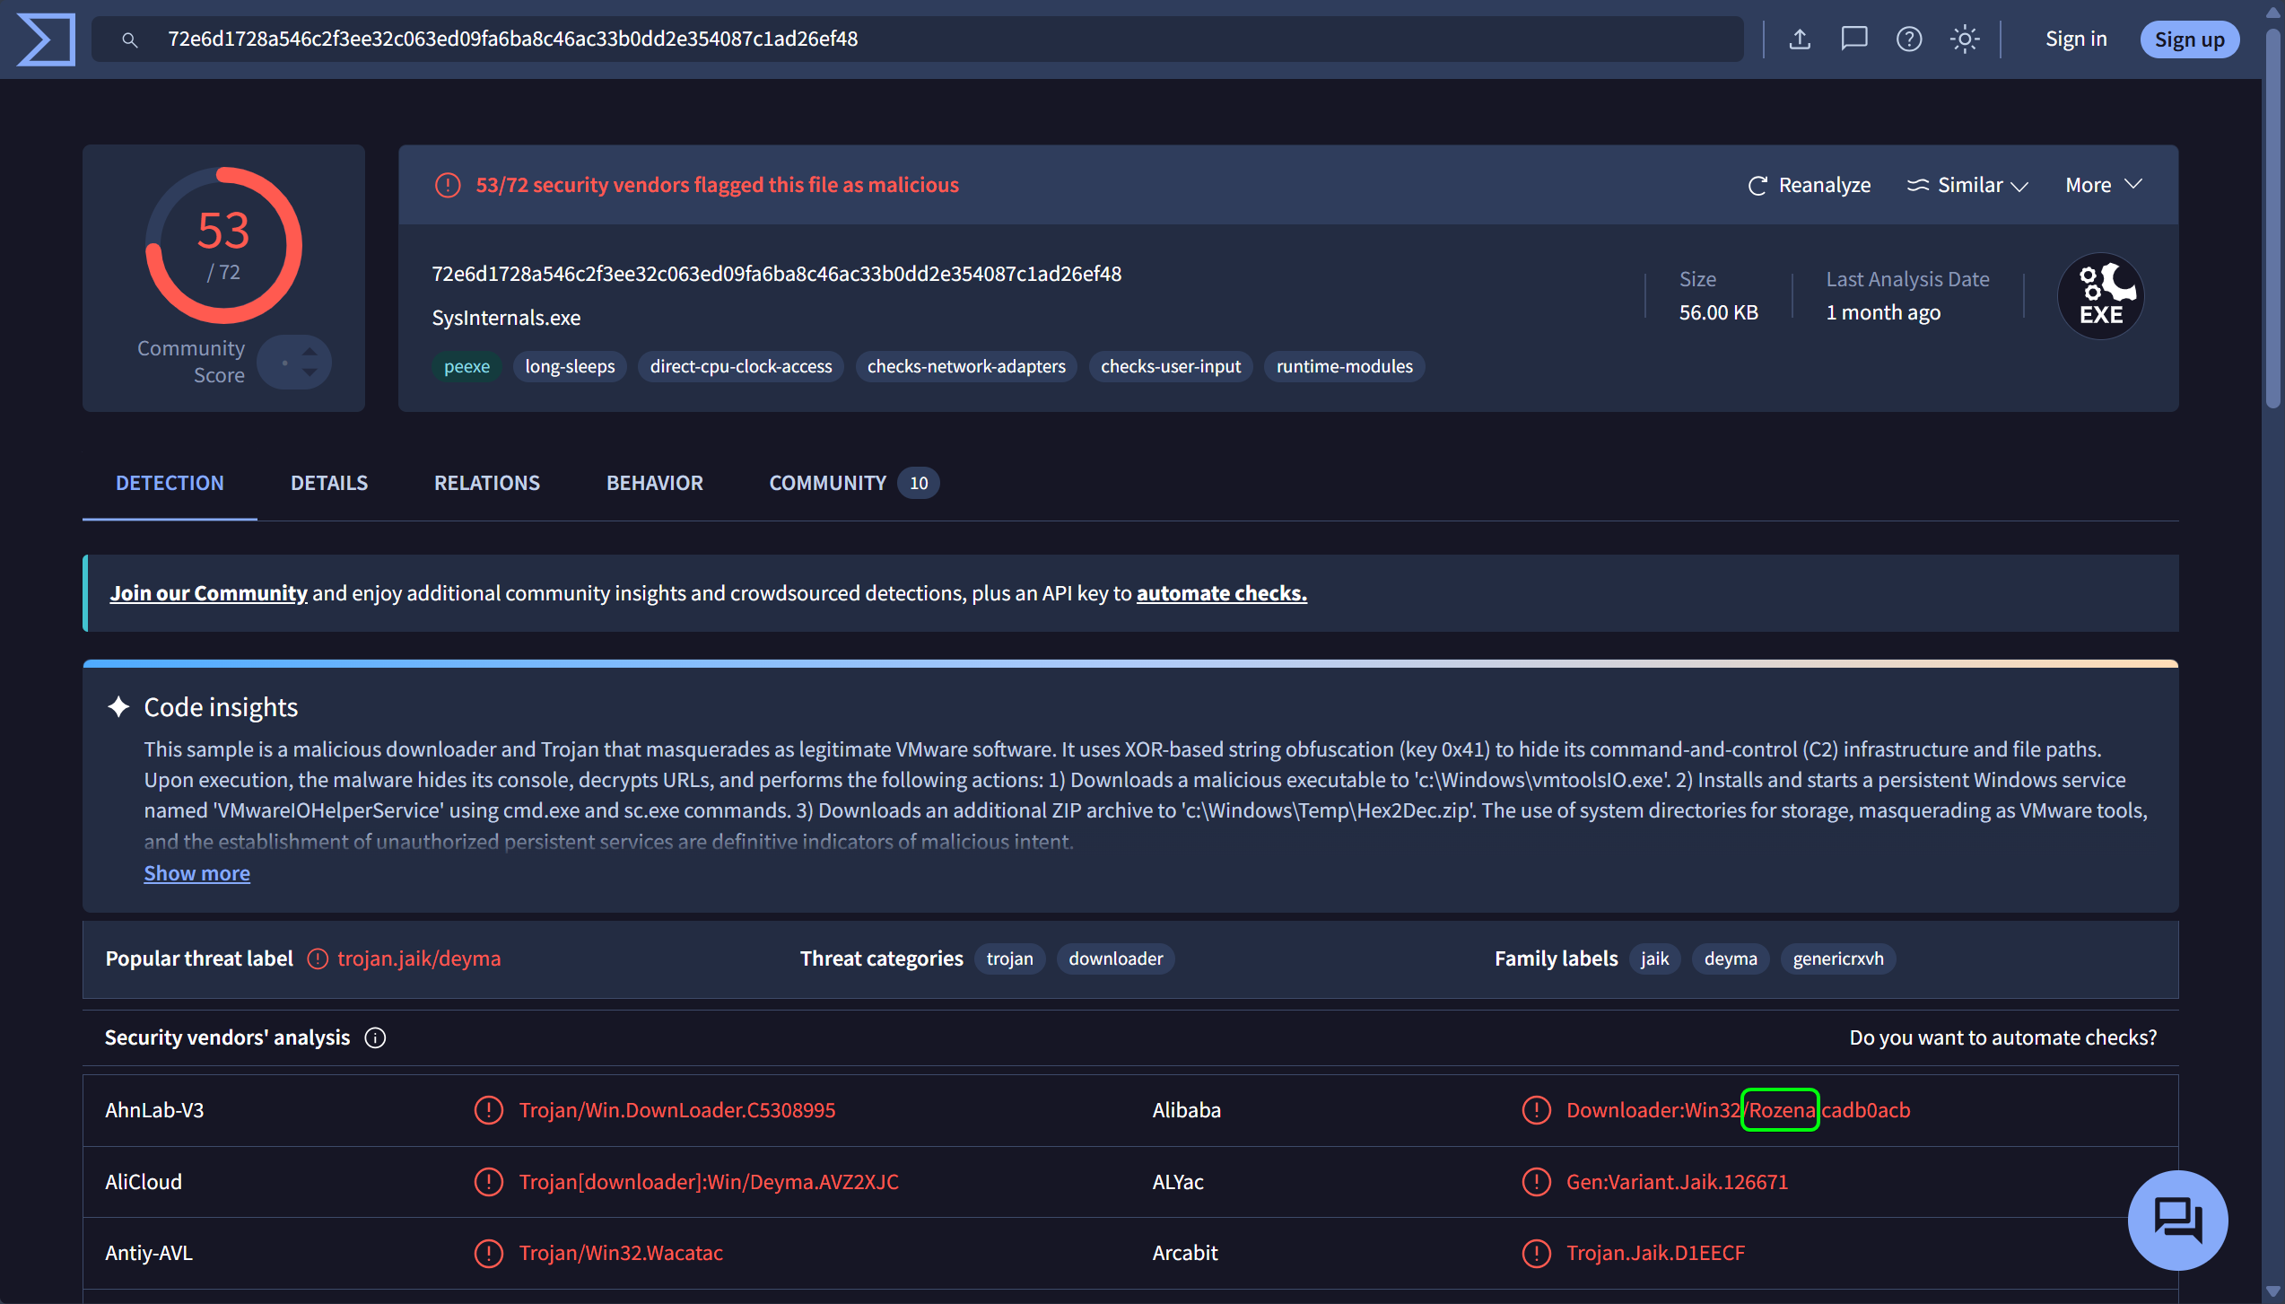Switch to the DETAILS tab
Screen dimensions: 2285x1304
[x=329, y=483]
